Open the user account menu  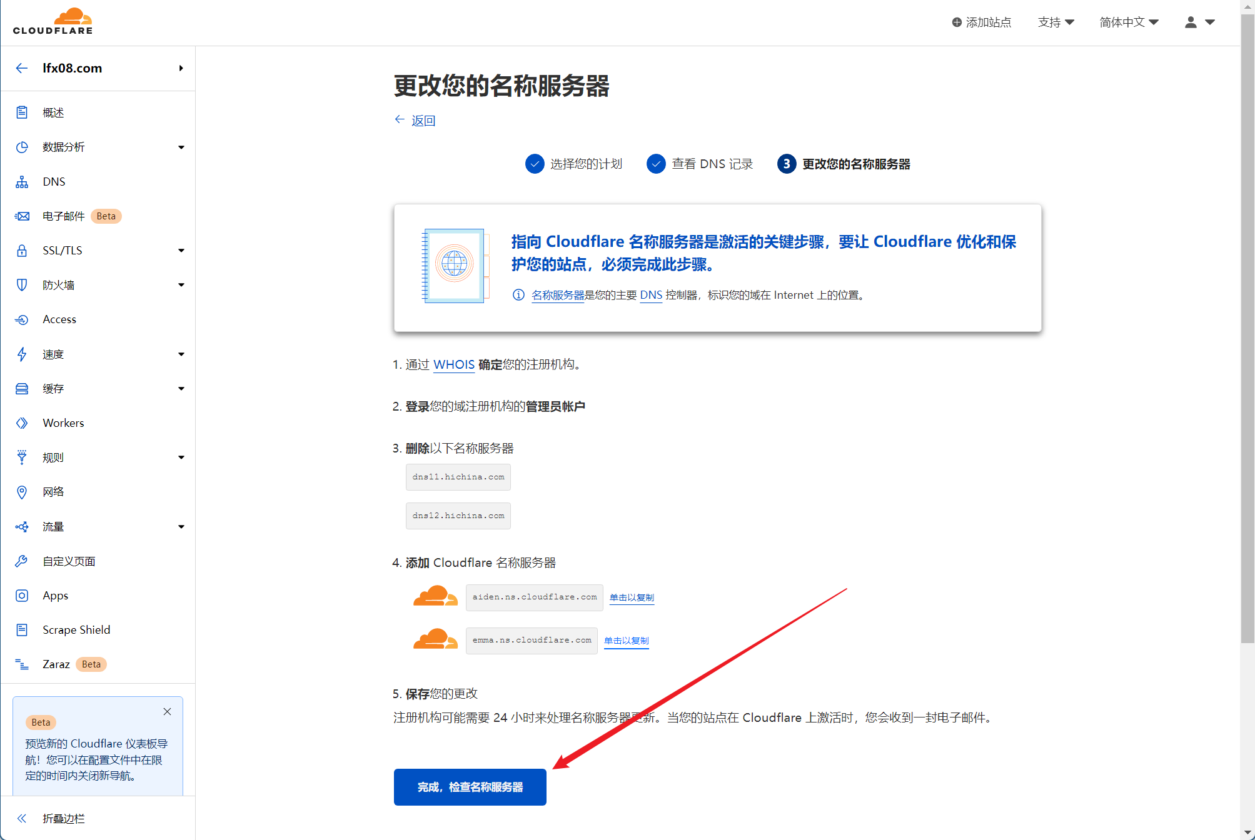[x=1199, y=22]
